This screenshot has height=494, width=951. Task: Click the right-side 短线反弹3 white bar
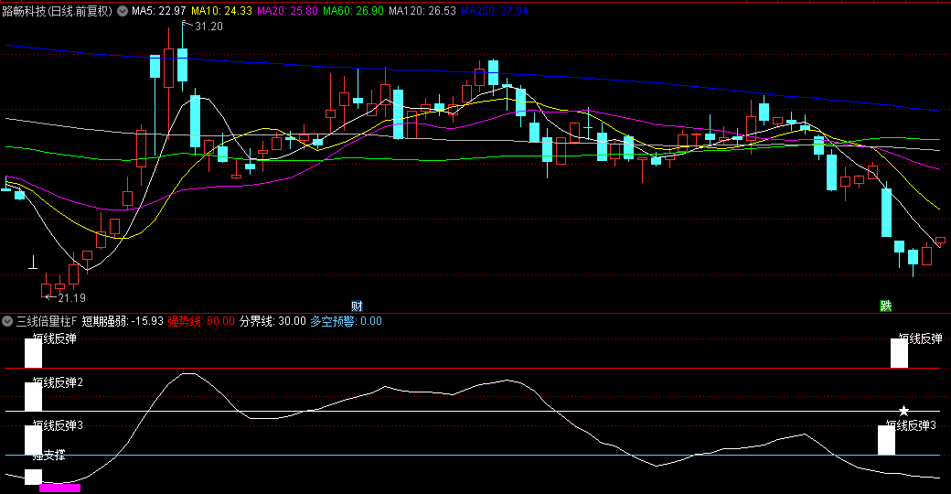(886, 440)
